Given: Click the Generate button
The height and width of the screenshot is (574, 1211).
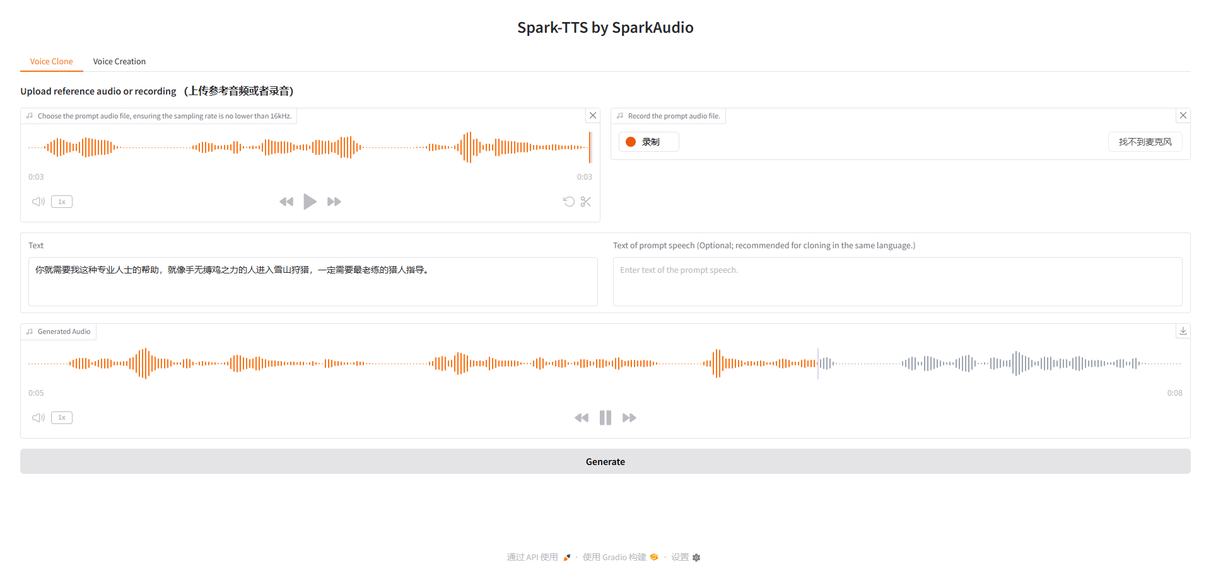Looking at the screenshot, I should click(605, 461).
